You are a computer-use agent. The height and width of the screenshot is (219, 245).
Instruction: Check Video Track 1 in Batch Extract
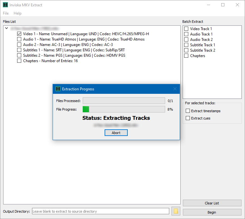[186, 29]
